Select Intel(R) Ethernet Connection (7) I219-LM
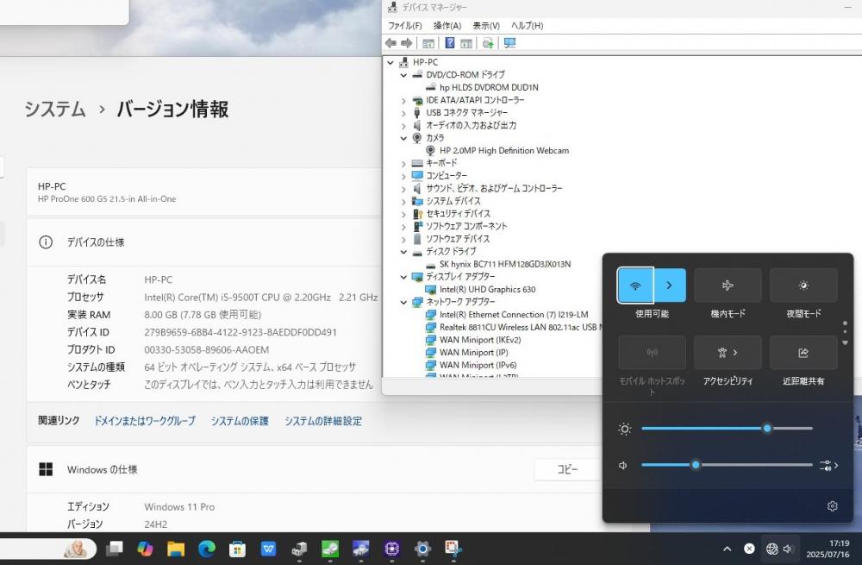Image resolution: width=862 pixels, height=565 pixels. [x=514, y=315]
